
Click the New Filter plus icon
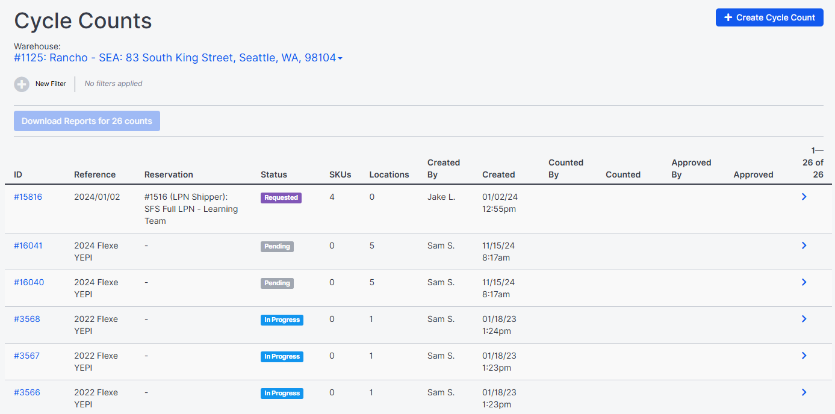22,84
